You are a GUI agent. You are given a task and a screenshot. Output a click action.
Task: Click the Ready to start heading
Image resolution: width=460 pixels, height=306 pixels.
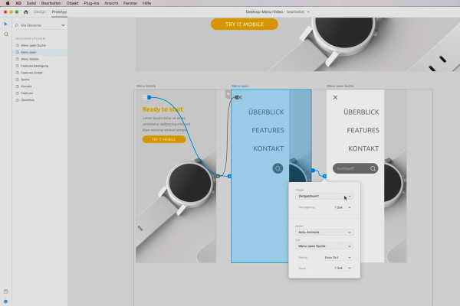click(163, 109)
